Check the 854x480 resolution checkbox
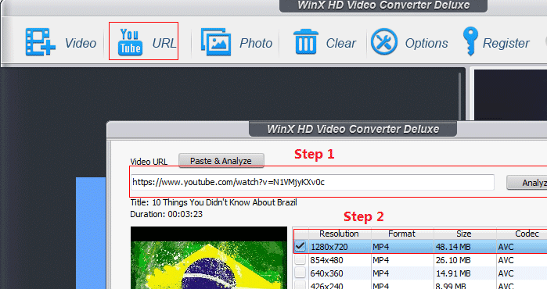 300,260
